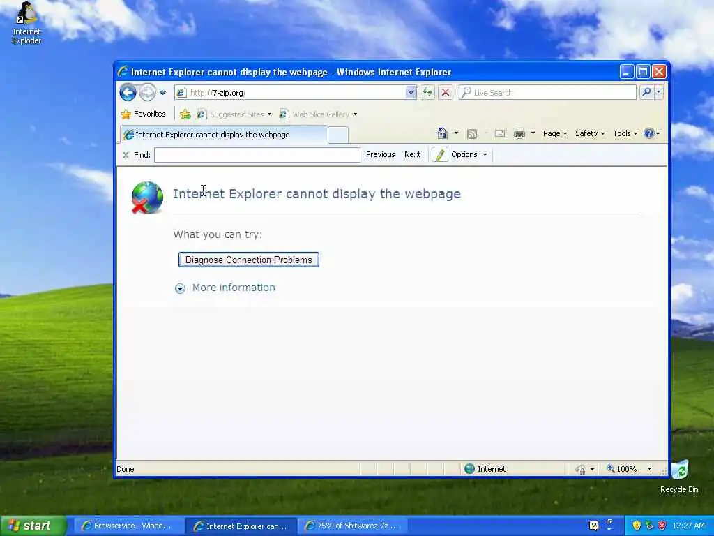714x536 pixels.
Task: Open the recent pages dropdown arrow
Action: (x=163, y=93)
